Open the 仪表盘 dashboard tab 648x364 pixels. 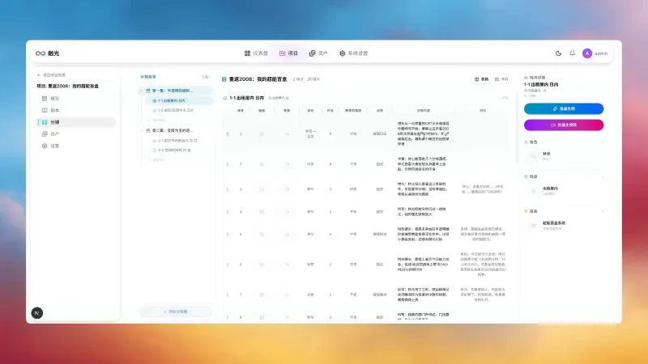tap(258, 53)
